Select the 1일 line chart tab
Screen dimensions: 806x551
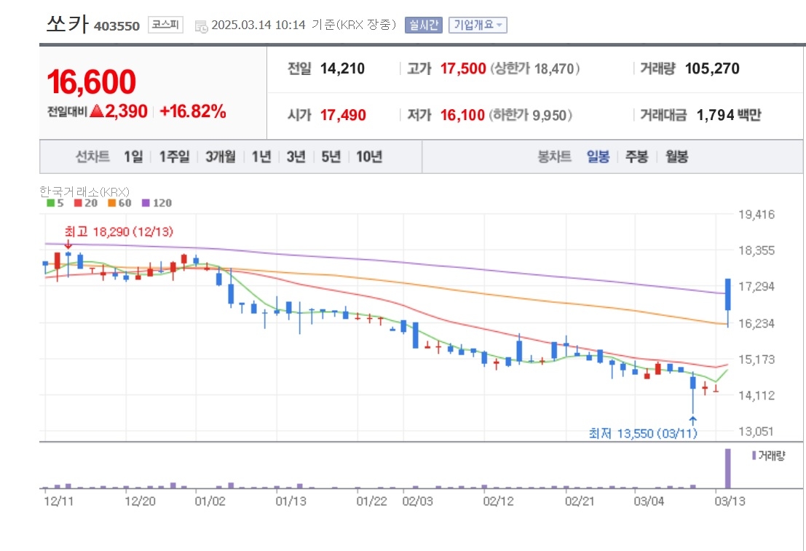[x=133, y=156]
